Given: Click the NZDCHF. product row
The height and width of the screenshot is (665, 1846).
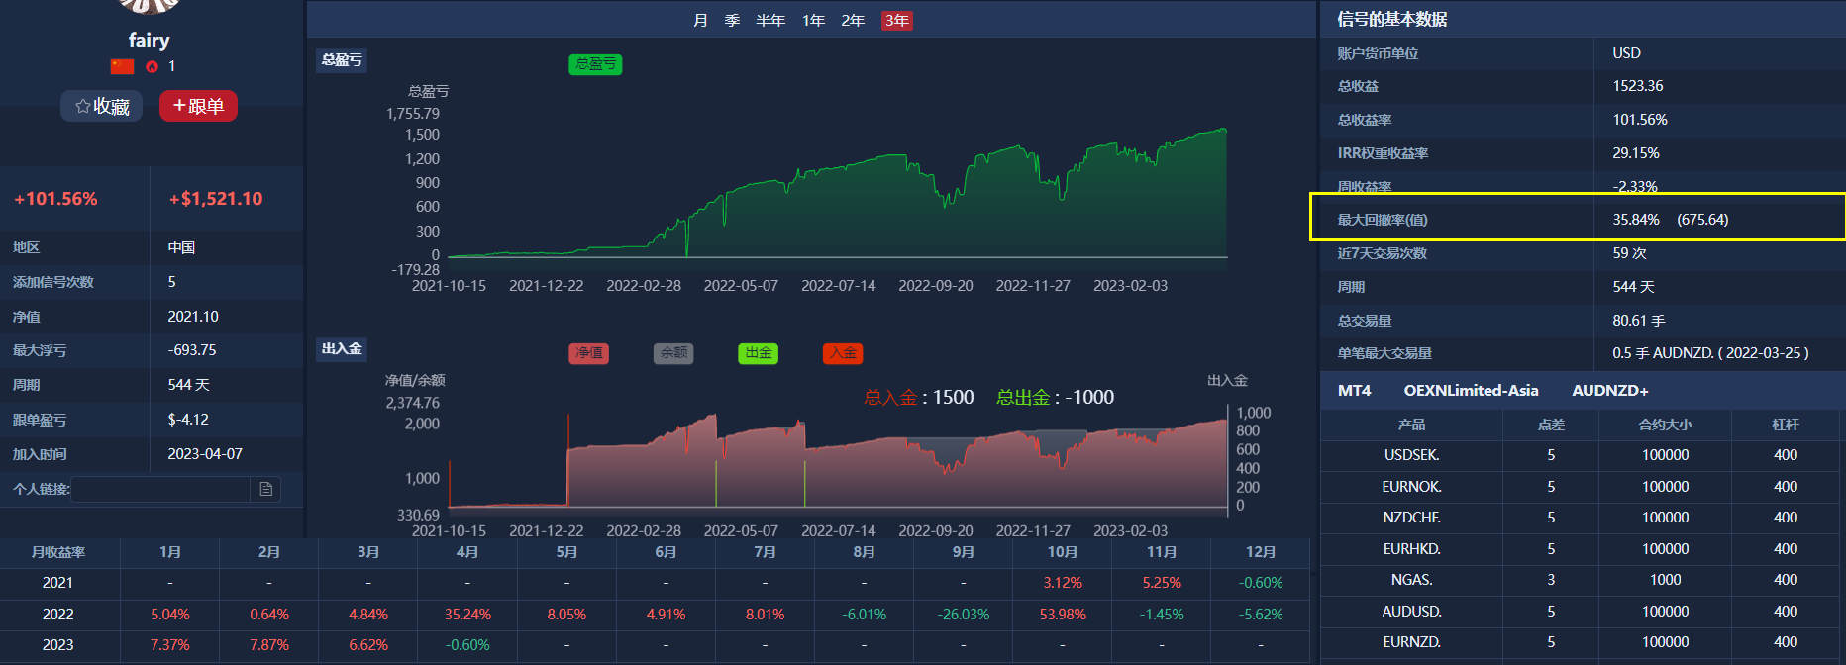Looking at the screenshot, I should [x=1582, y=518].
